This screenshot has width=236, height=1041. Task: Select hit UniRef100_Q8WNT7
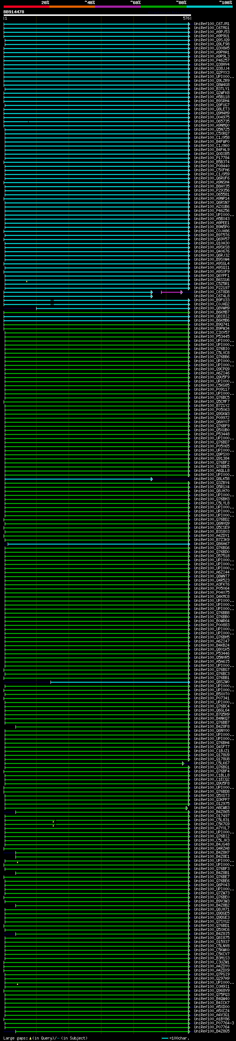(212, 576)
